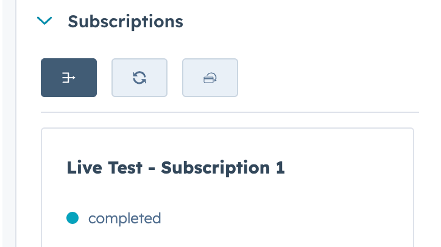The image size is (441, 247).
Task: Collapse the Subscriptions section chevron
Action: click(45, 21)
